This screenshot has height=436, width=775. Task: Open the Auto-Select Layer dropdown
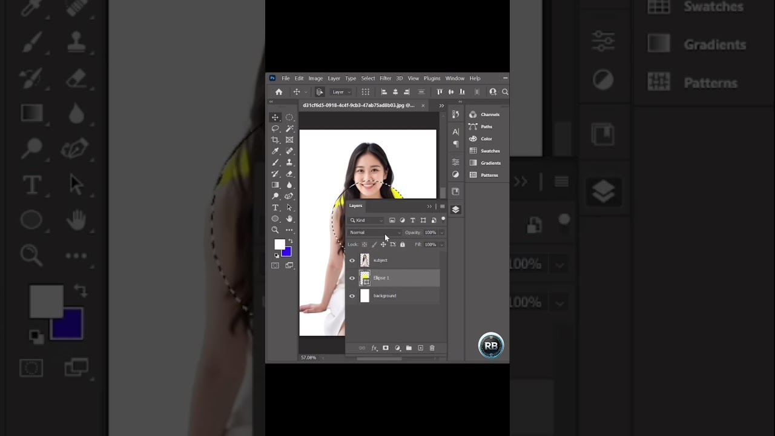pos(341,92)
